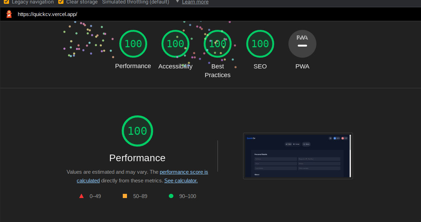Viewport: 421px width, 222px height.
Task: Expand the throttling options chevron
Action: point(178,2)
